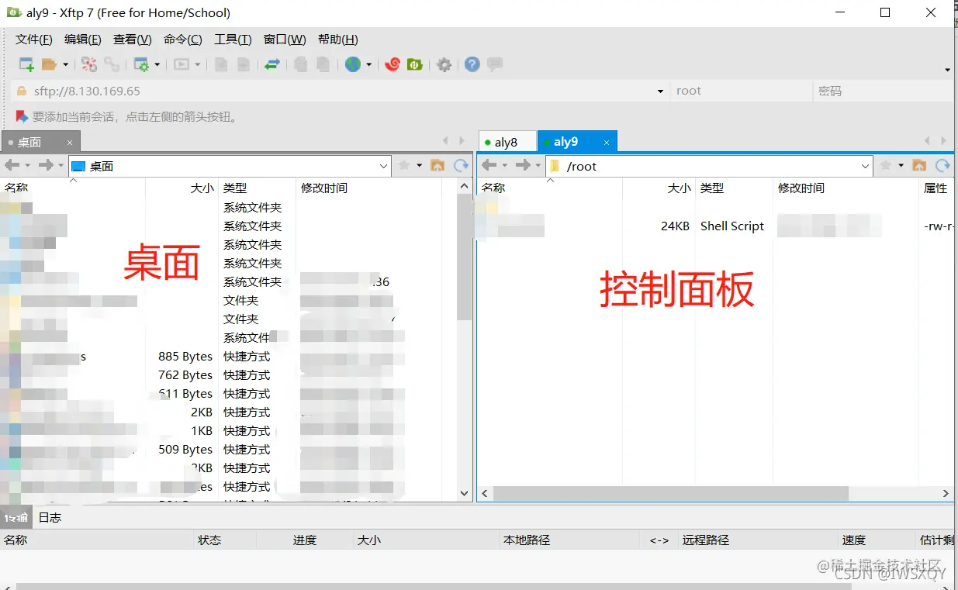
Task: Open the 窗口(W) menu
Action: click(x=284, y=39)
